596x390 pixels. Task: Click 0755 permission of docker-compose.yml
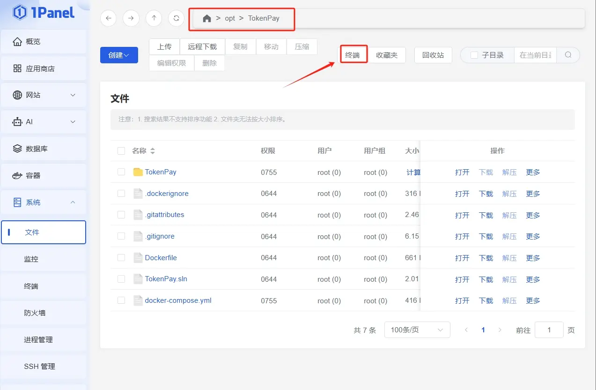pyautogui.click(x=269, y=300)
